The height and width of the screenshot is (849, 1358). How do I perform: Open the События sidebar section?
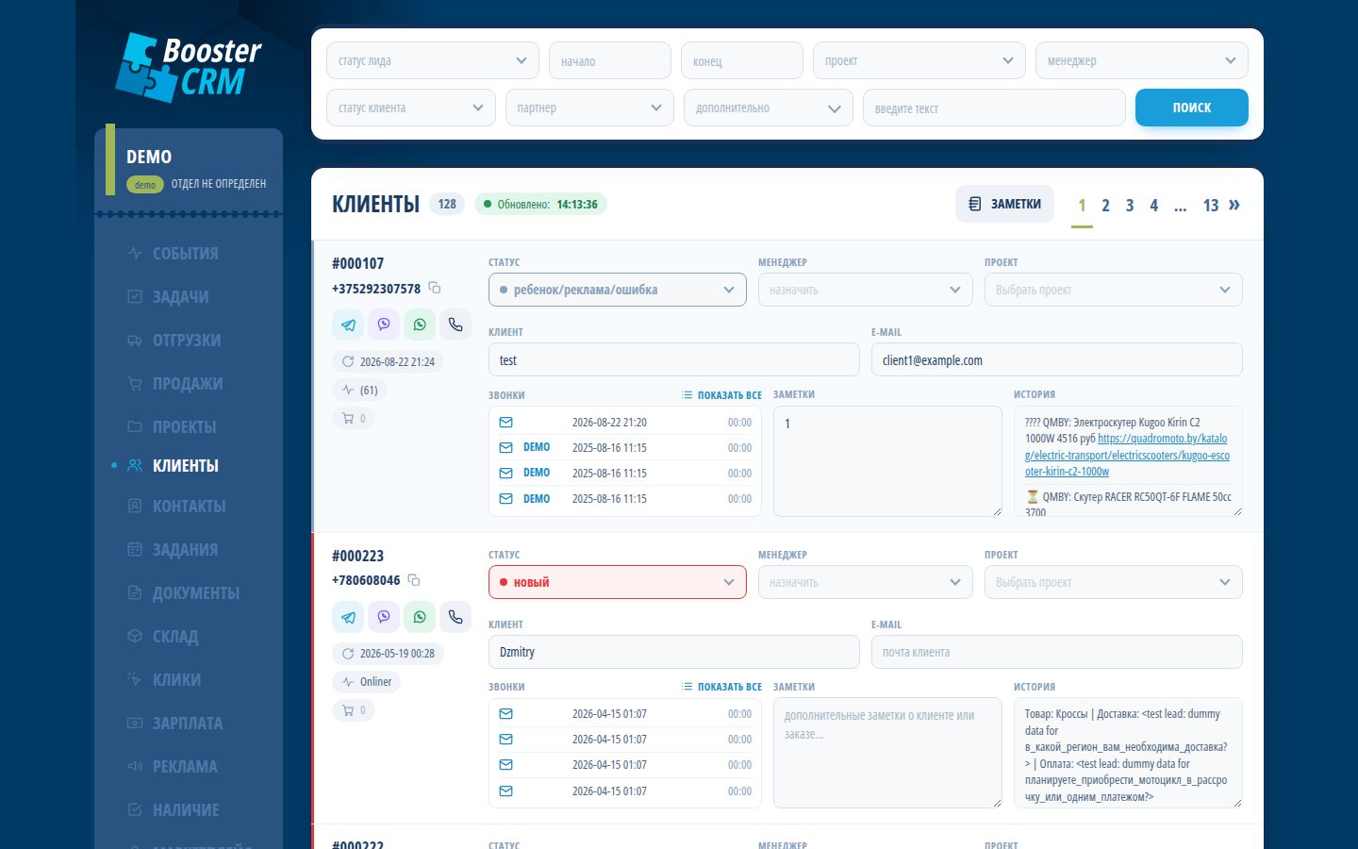point(186,254)
